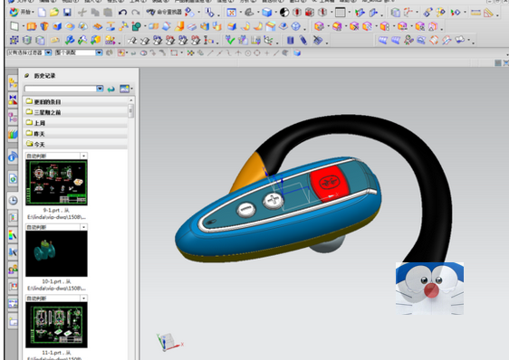Open the Assembly Navigator sidebar tab
509x360 pixels.
pos(13,83)
